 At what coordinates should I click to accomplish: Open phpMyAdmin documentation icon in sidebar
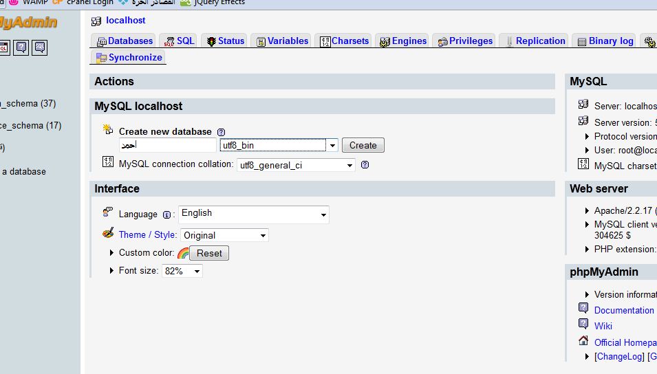tap(21, 47)
